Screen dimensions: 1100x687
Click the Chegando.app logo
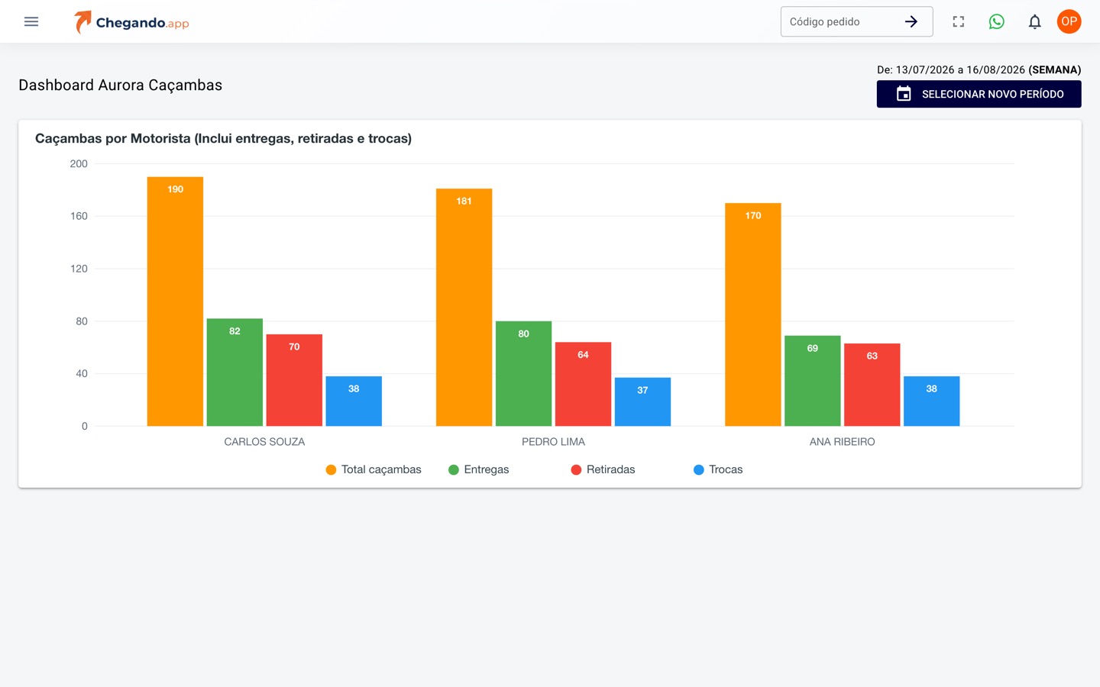click(x=131, y=22)
